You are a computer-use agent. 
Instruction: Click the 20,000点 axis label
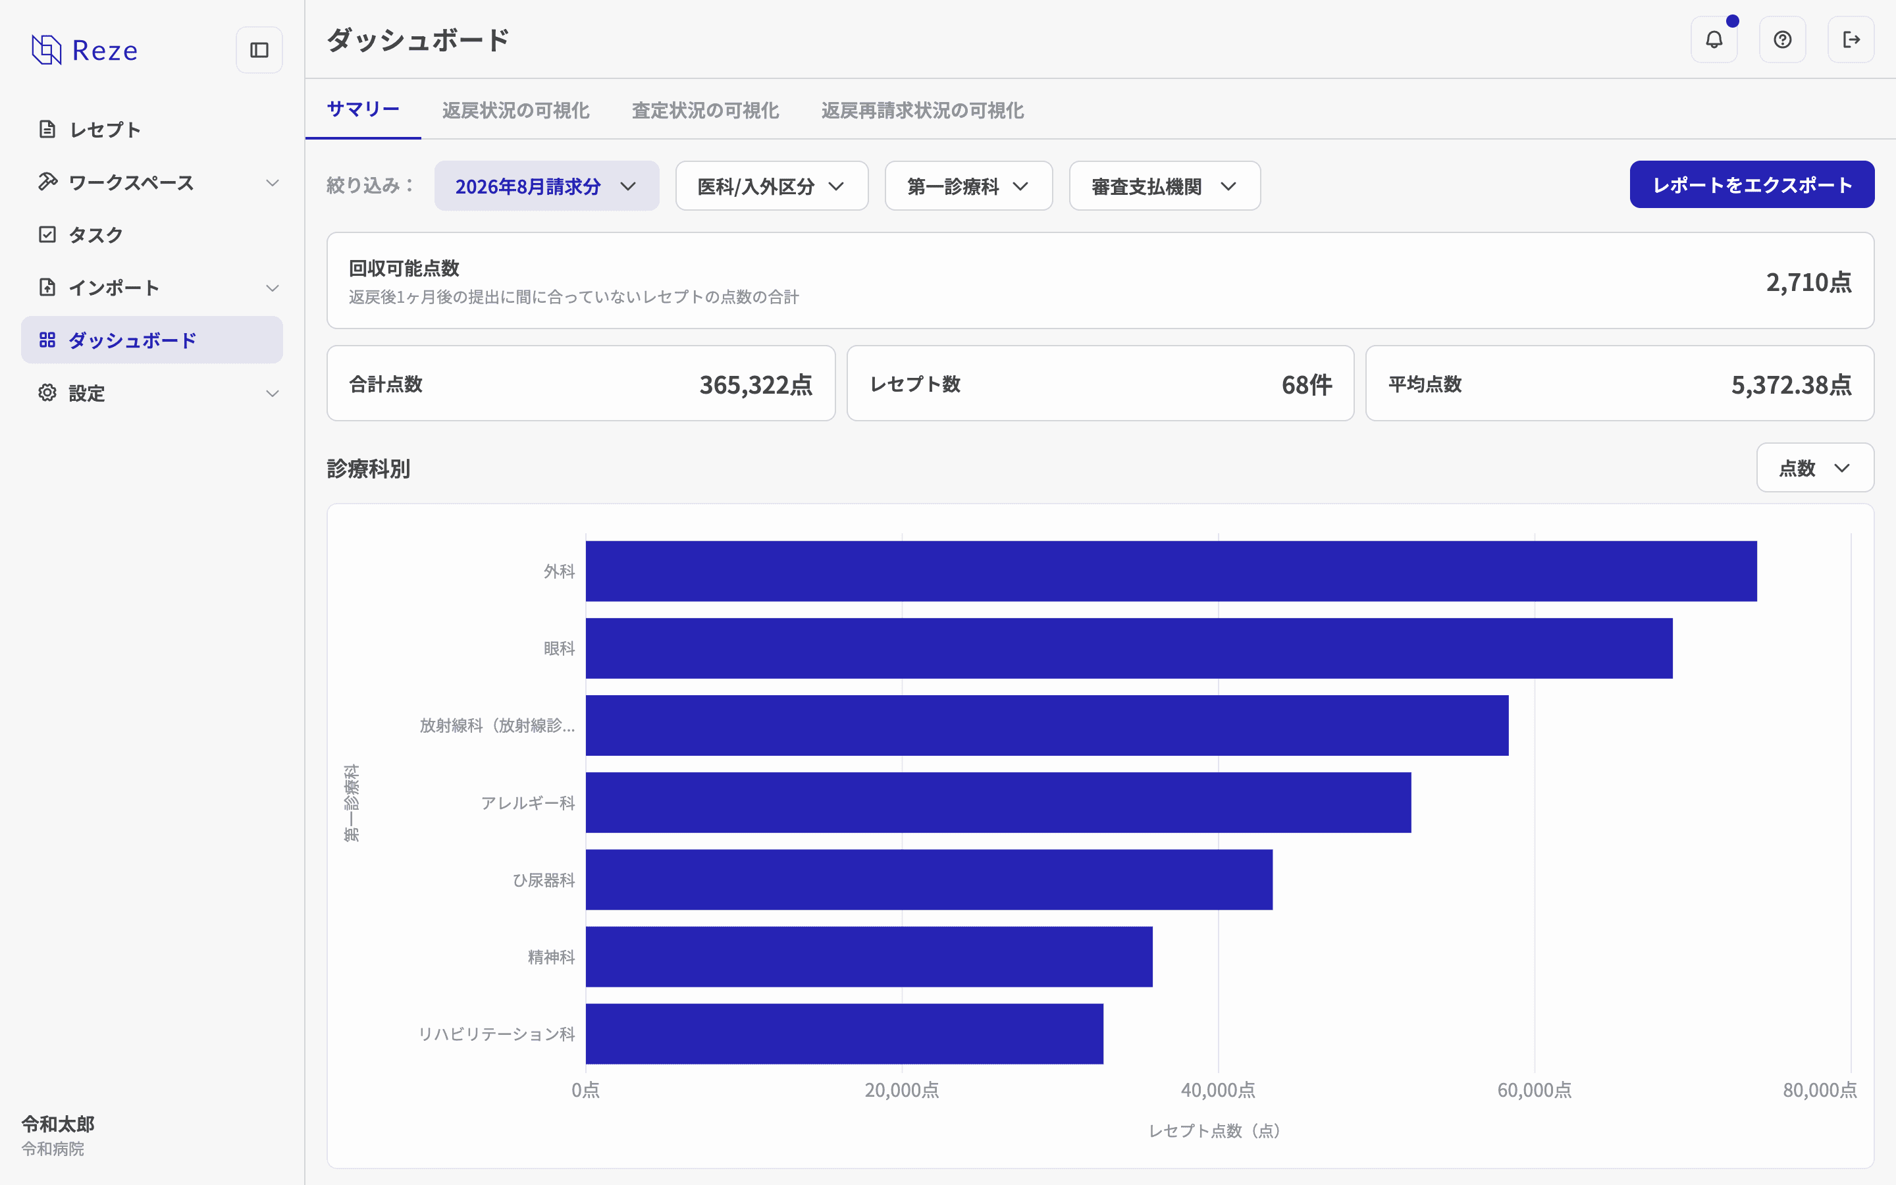pyautogui.click(x=902, y=1090)
